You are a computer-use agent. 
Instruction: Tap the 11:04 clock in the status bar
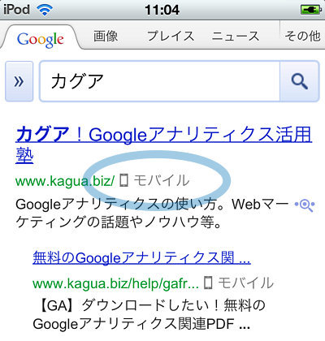click(162, 10)
